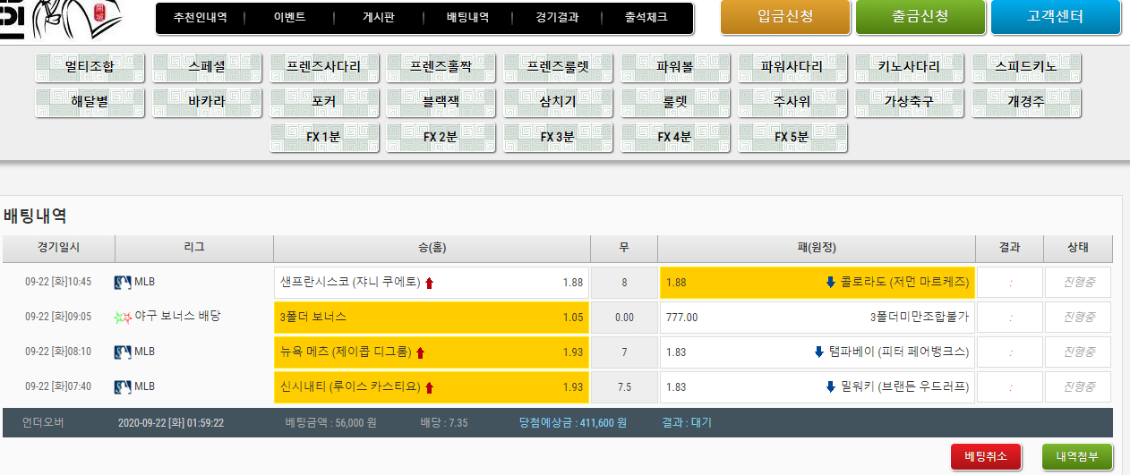Select the 3폴더 보너스 odds cell
The height and width of the screenshot is (475, 1130).
click(x=432, y=318)
